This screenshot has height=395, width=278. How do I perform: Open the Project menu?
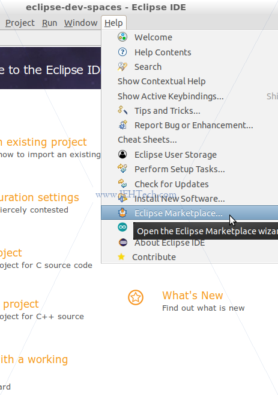pos(20,23)
